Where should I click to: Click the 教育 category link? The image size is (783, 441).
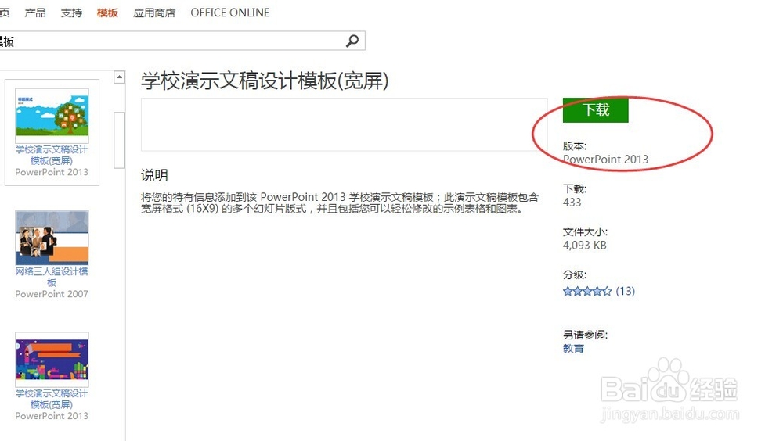pyautogui.click(x=573, y=349)
